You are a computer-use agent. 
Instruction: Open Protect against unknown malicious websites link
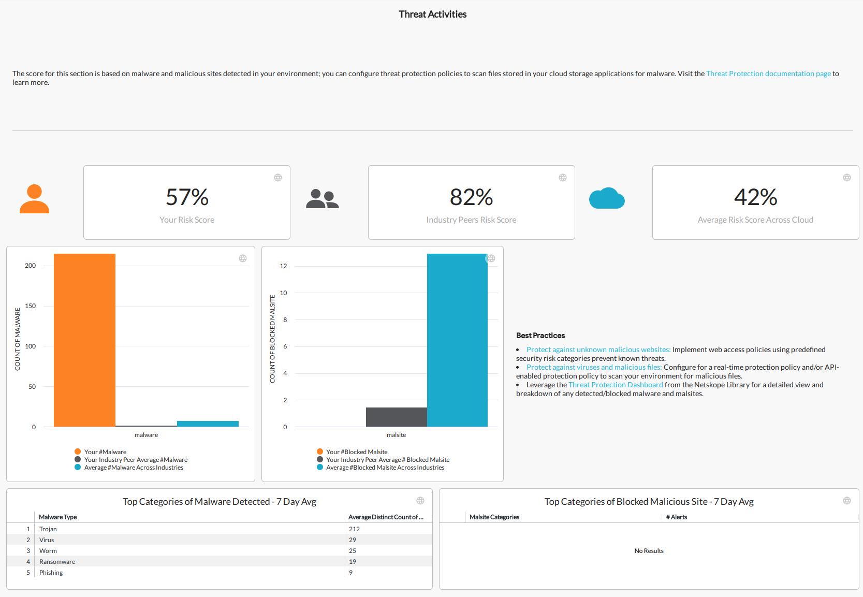[598, 350]
